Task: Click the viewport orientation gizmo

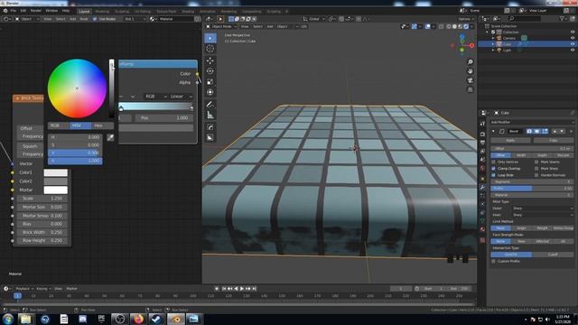Action: coord(462,45)
